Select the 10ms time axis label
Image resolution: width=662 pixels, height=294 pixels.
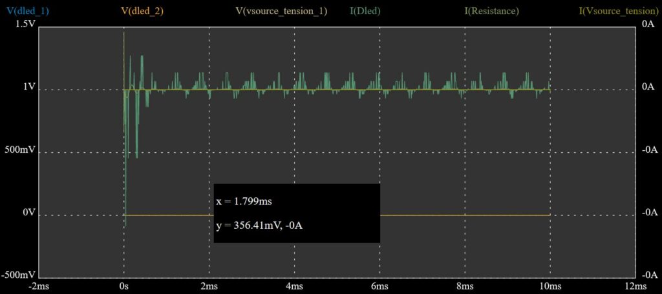550,286
